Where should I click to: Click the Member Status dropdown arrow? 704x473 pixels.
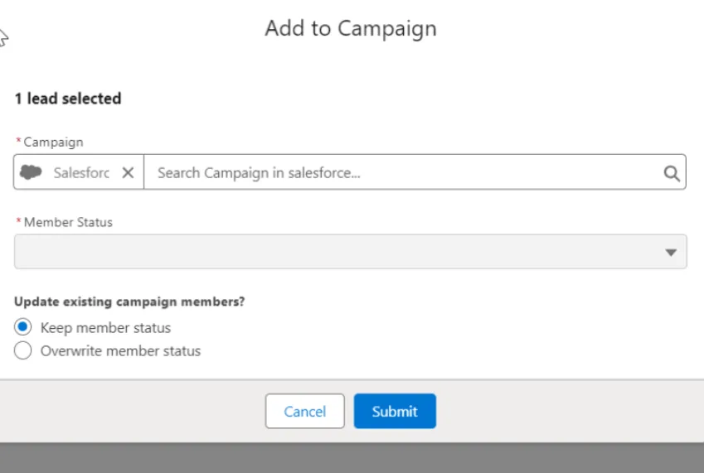pos(671,253)
